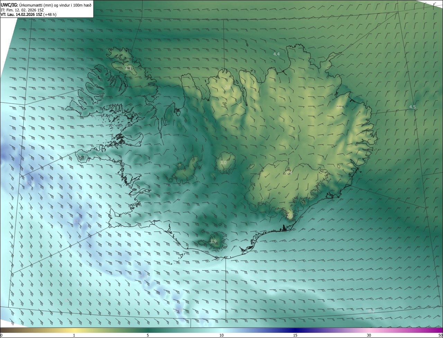
Task: Click the '10' tick on the color scale
Action: tap(221, 335)
